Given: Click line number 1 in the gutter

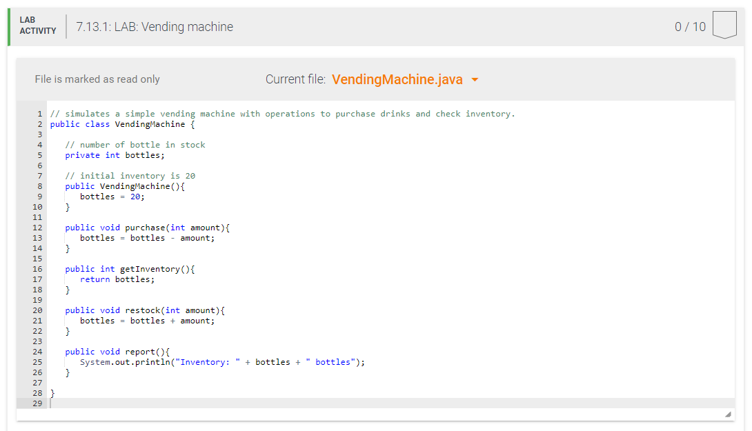Looking at the screenshot, I should [40, 114].
